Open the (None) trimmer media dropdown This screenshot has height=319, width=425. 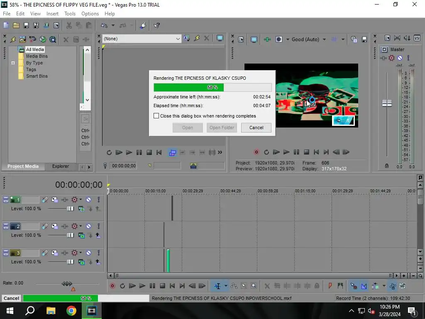178,39
